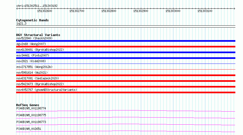Click the blue bar for nsv6138481

point(126,52)
